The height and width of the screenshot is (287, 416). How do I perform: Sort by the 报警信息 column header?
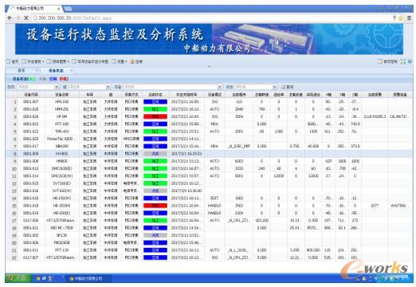[400, 95]
